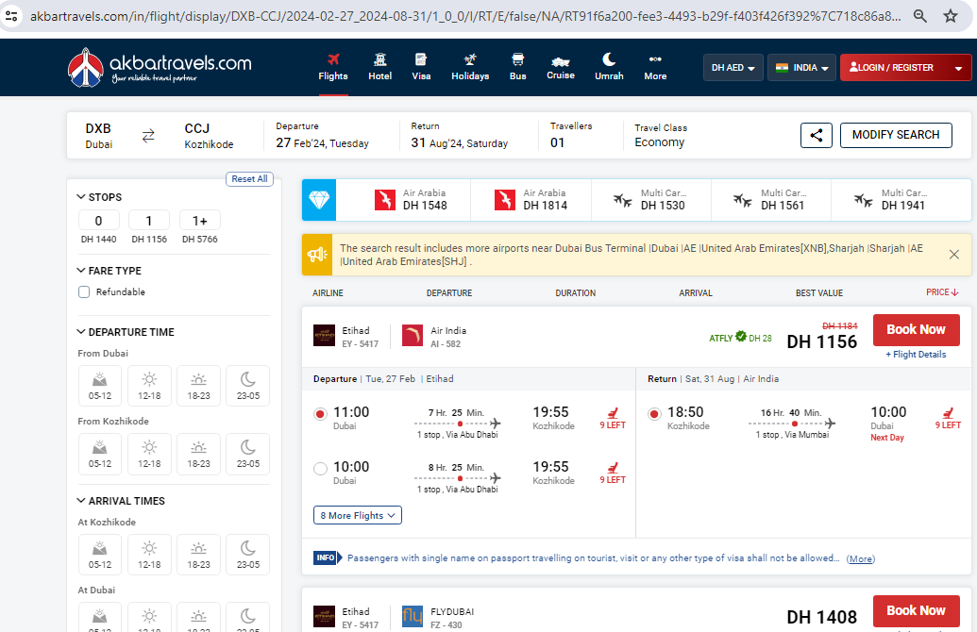Screen dimensions: 977x632
Task: Click the share icon button
Action: pyautogui.click(x=817, y=135)
